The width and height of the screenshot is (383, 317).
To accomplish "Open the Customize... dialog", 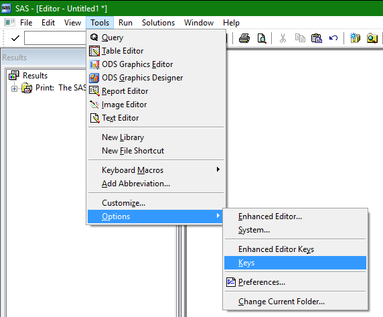I will [x=156, y=203].
